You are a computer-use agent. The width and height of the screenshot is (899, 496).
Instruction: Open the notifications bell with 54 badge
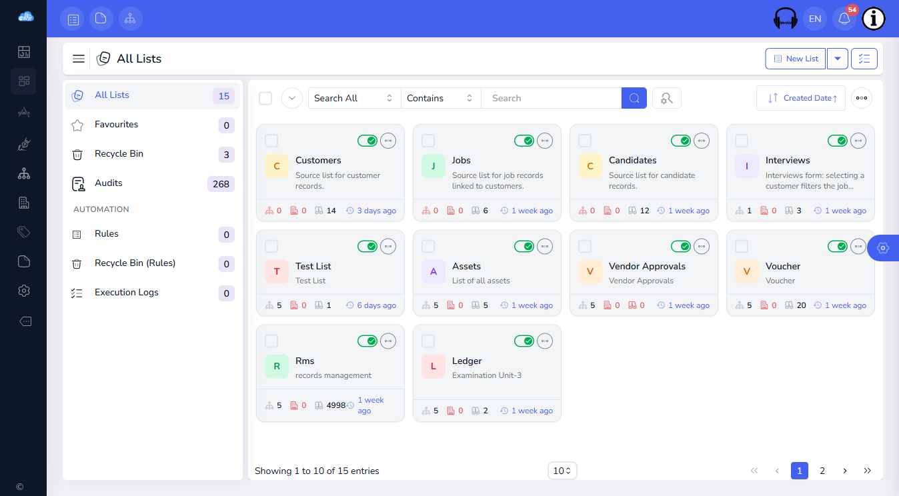(844, 19)
